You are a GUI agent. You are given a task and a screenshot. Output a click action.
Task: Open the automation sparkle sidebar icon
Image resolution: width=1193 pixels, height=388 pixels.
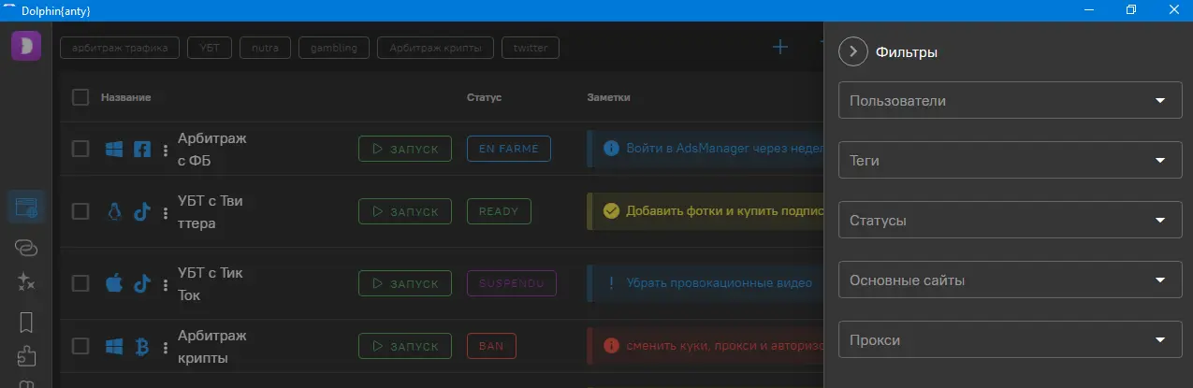(26, 282)
